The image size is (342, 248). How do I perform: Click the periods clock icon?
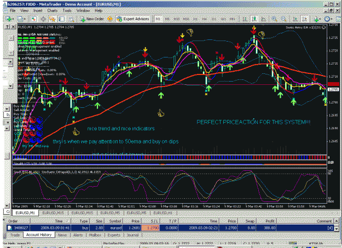pyautogui.click(x=327, y=19)
